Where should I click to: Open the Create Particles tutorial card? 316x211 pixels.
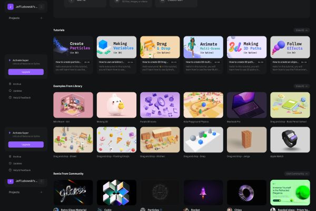[x=73, y=55]
